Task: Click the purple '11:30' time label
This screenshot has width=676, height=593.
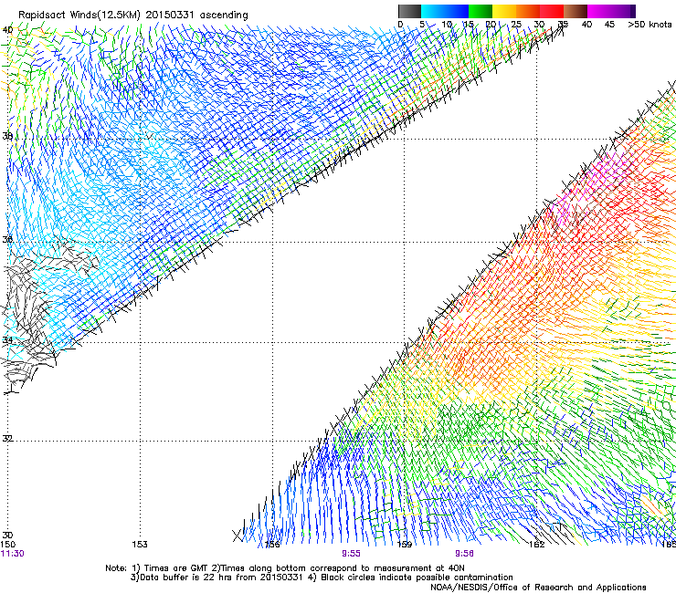Action: pyautogui.click(x=13, y=554)
